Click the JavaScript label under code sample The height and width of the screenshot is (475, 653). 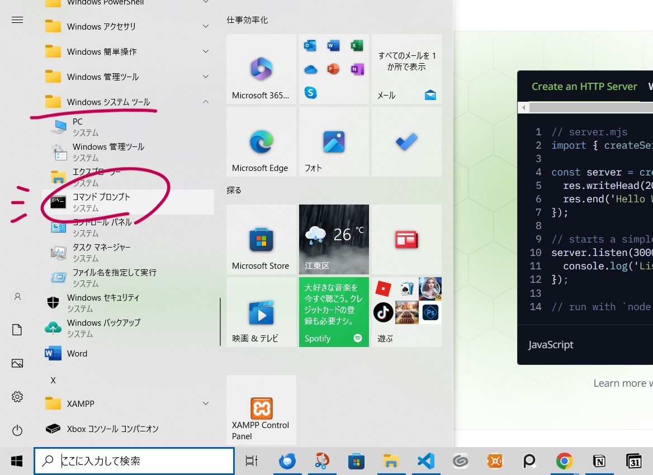coord(551,345)
